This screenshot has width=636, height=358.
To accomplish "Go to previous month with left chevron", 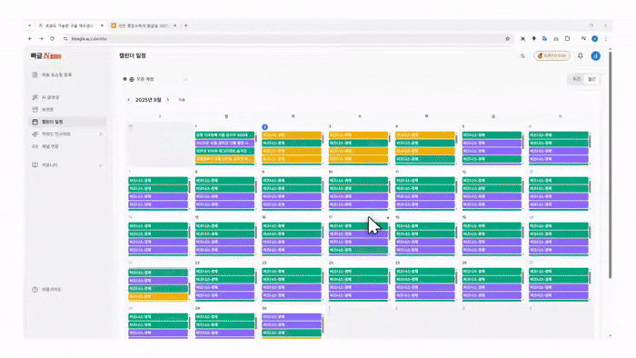I will (x=129, y=100).
